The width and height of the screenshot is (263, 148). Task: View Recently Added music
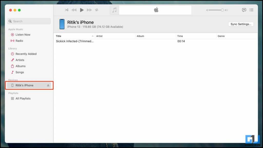point(26,54)
